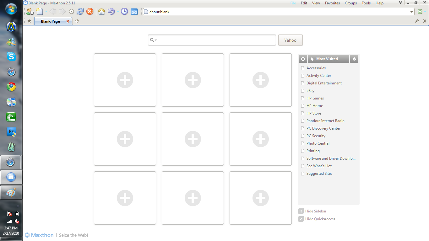429x241 pixels.
Task: Expand the Back button history dropdown
Action: (x=71, y=12)
